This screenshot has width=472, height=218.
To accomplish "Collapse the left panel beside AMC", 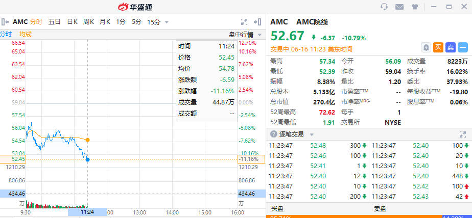I will [5, 22].
